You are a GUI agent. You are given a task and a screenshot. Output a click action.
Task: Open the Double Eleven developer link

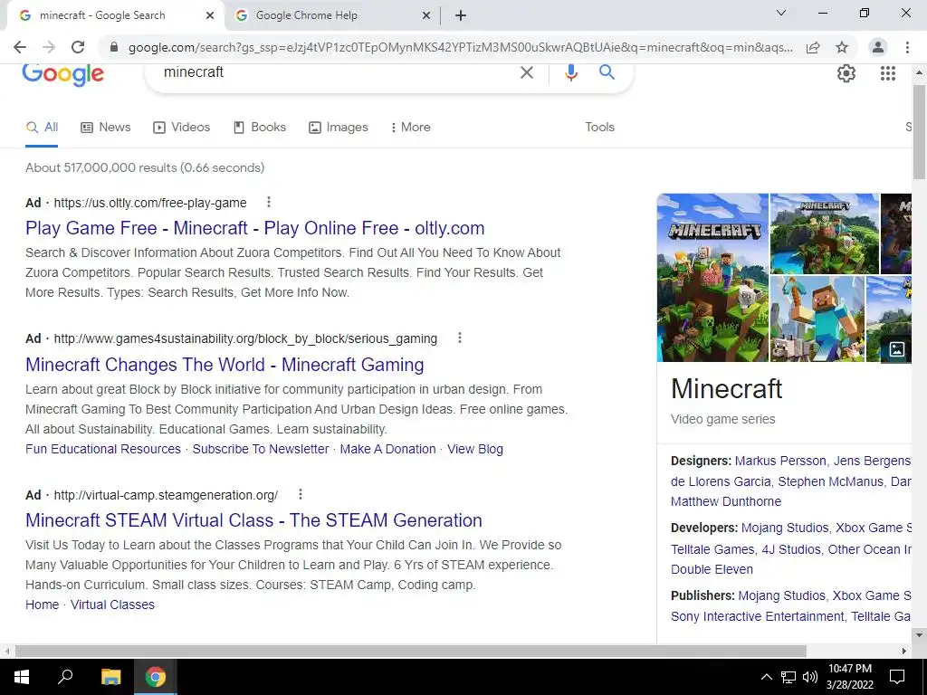(x=712, y=570)
